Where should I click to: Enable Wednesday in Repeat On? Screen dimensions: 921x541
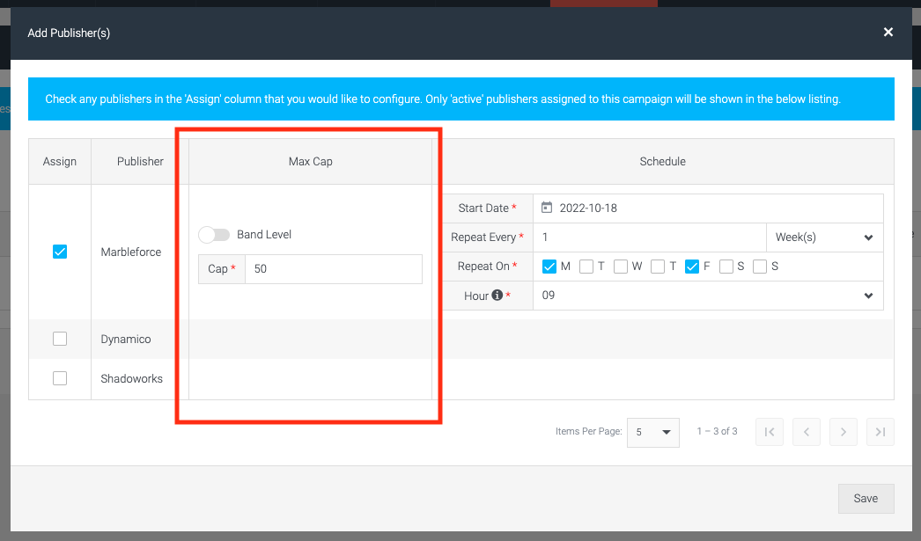coord(620,267)
